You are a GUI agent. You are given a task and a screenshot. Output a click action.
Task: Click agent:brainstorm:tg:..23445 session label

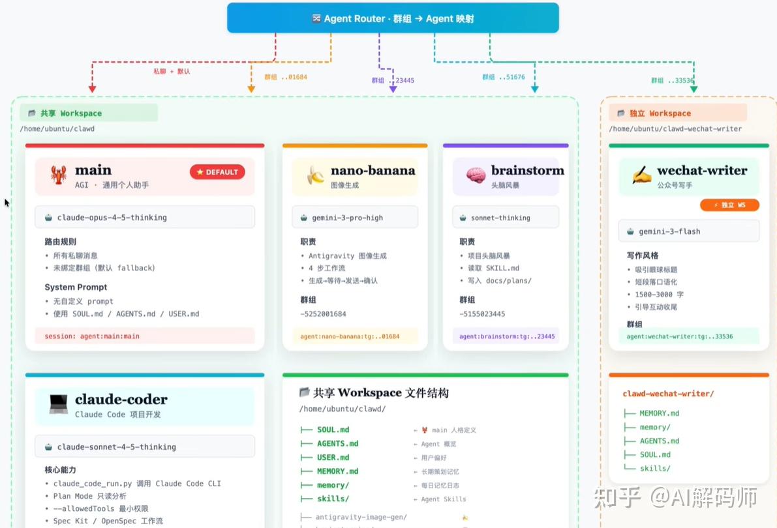pyautogui.click(x=507, y=336)
